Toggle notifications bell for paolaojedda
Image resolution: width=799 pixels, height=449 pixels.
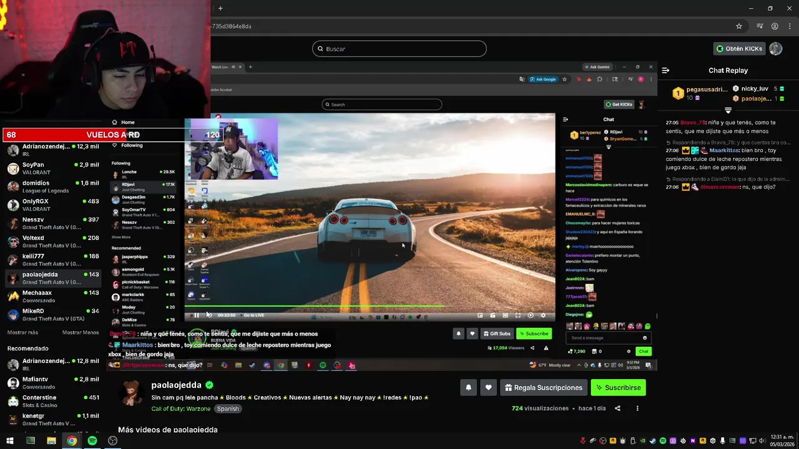pos(468,387)
